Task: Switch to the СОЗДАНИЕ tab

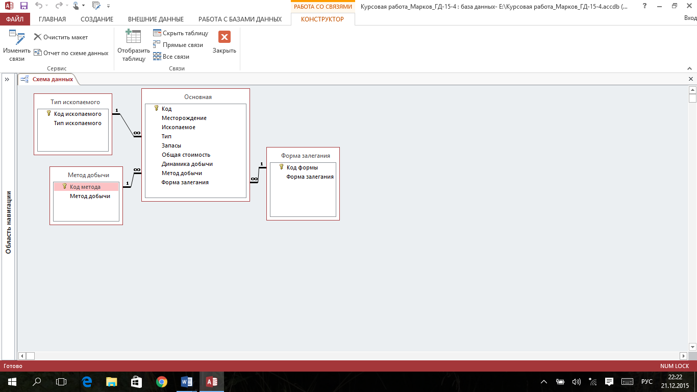Action: (x=97, y=19)
